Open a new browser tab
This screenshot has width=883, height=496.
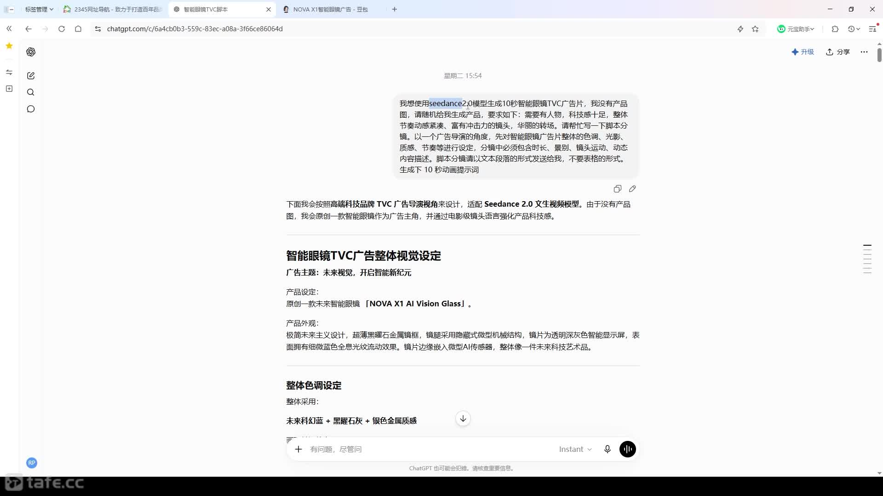395,9
